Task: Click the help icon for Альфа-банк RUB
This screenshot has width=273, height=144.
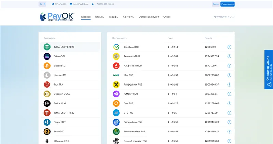Action: click(229, 66)
